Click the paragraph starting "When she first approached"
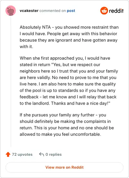This screenshot has width=129, height=178. coord(69,81)
